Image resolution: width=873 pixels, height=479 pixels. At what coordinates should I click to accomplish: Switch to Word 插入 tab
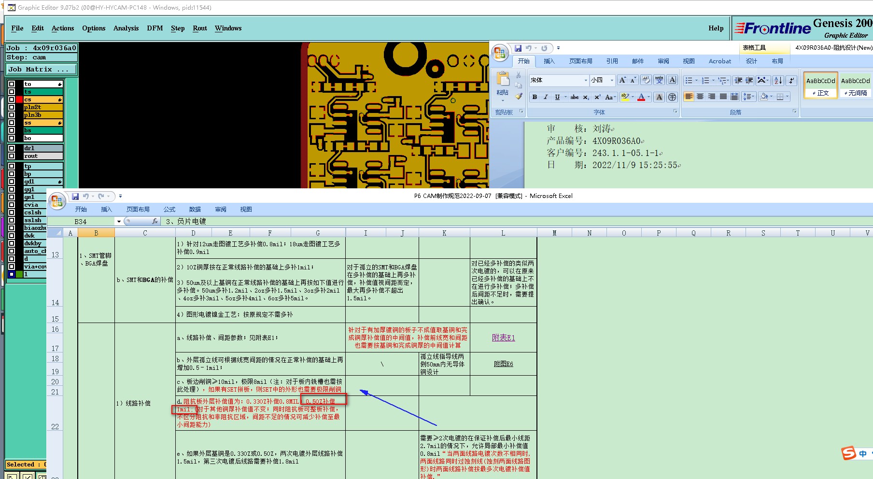click(549, 61)
